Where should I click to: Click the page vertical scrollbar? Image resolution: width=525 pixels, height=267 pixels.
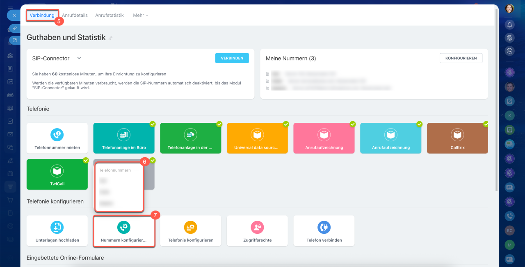pos(497,102)
